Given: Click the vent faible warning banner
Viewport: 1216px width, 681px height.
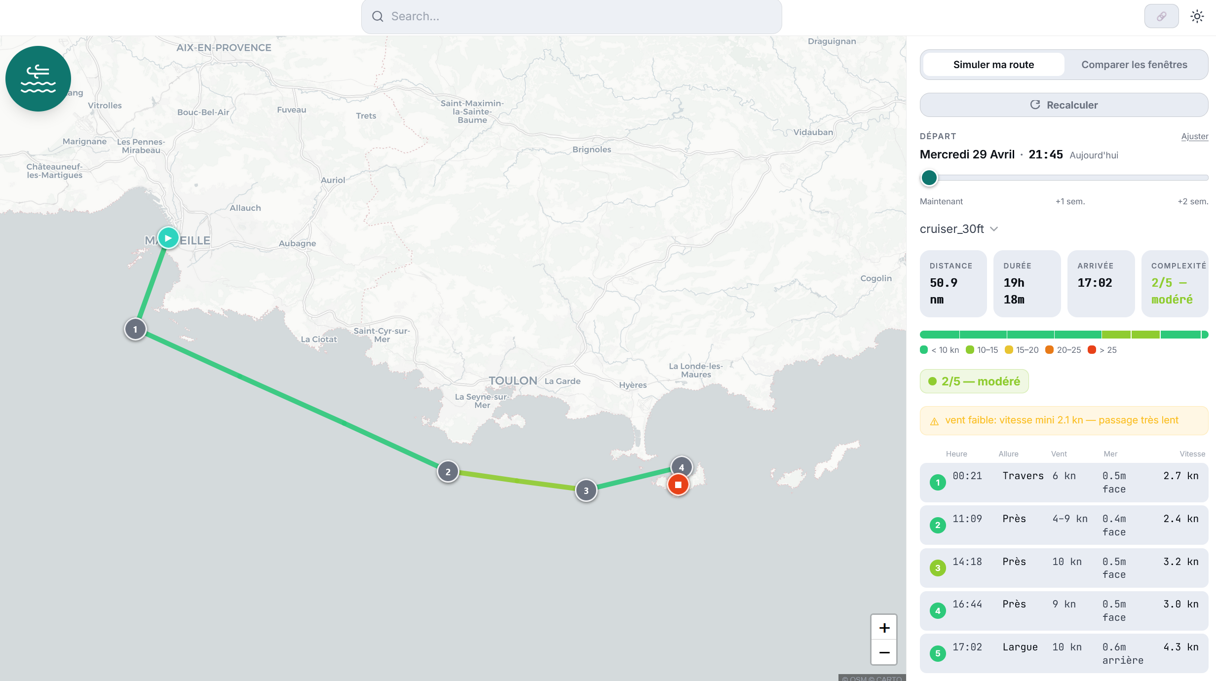Looking at the screenshot, I should [x=1064, y=420].
